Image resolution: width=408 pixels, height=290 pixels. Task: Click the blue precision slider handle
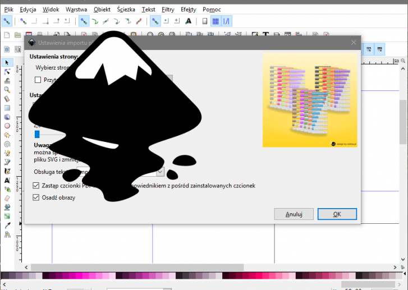pos(37,134)
